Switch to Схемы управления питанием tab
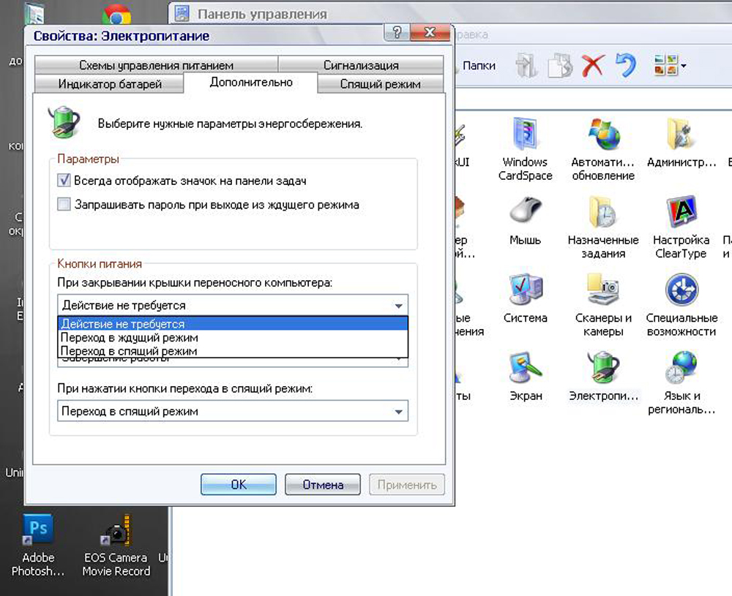The height and width of the screenshot is (596, 732). click(x=156, y=65)
